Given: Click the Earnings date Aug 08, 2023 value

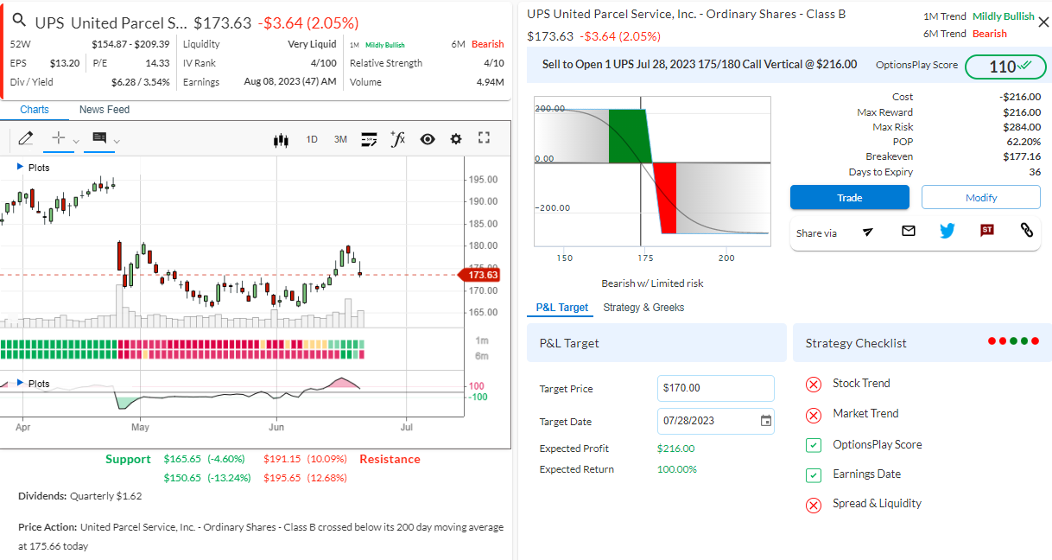Looking at the screenshot, I should [x=290, y=82].
